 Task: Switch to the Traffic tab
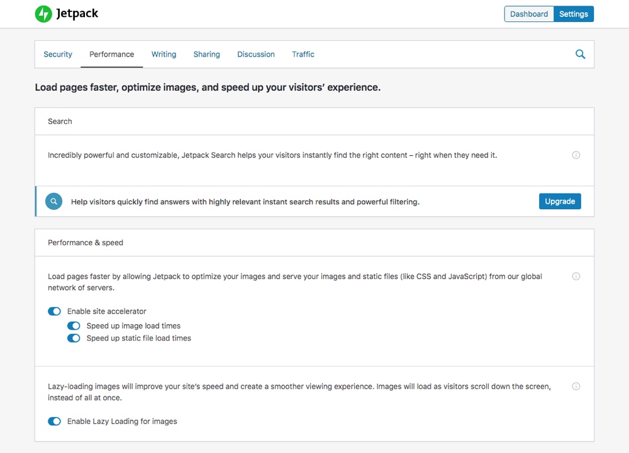point(303,54)
